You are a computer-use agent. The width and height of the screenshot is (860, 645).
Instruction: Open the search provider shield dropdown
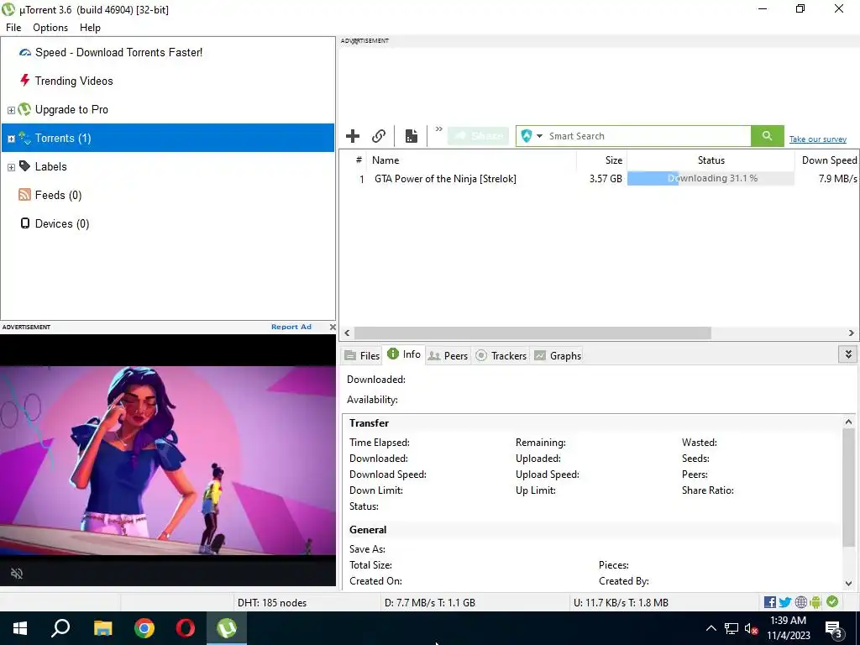(532, 136)
